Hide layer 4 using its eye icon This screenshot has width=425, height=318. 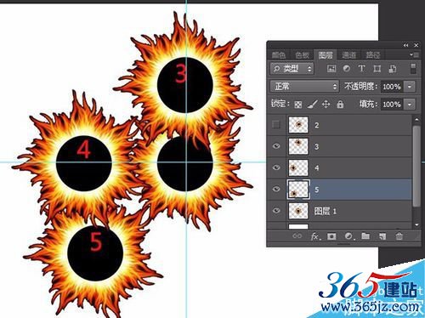tap(276, 168)
